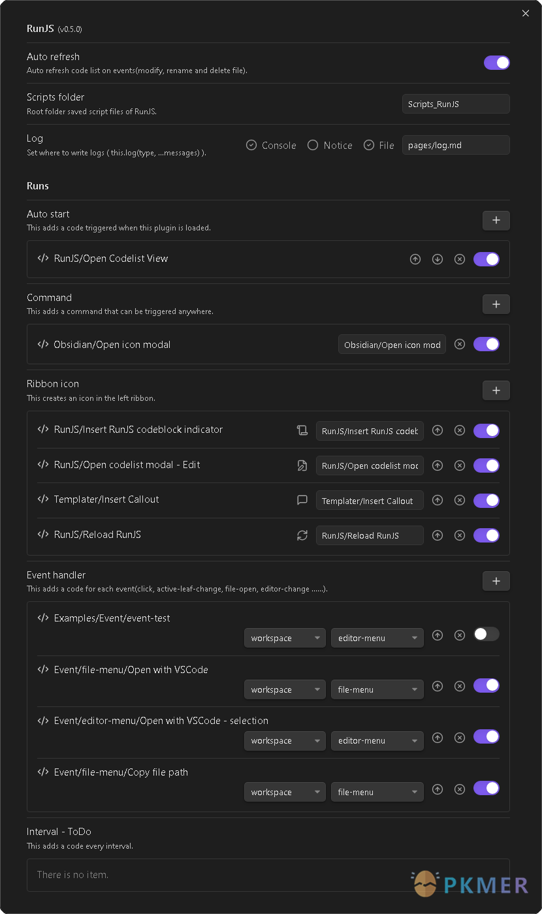Viewport: 542px width, 914px height.
Task: Uncheck the Console log option
Action: (x=251, y=145)
